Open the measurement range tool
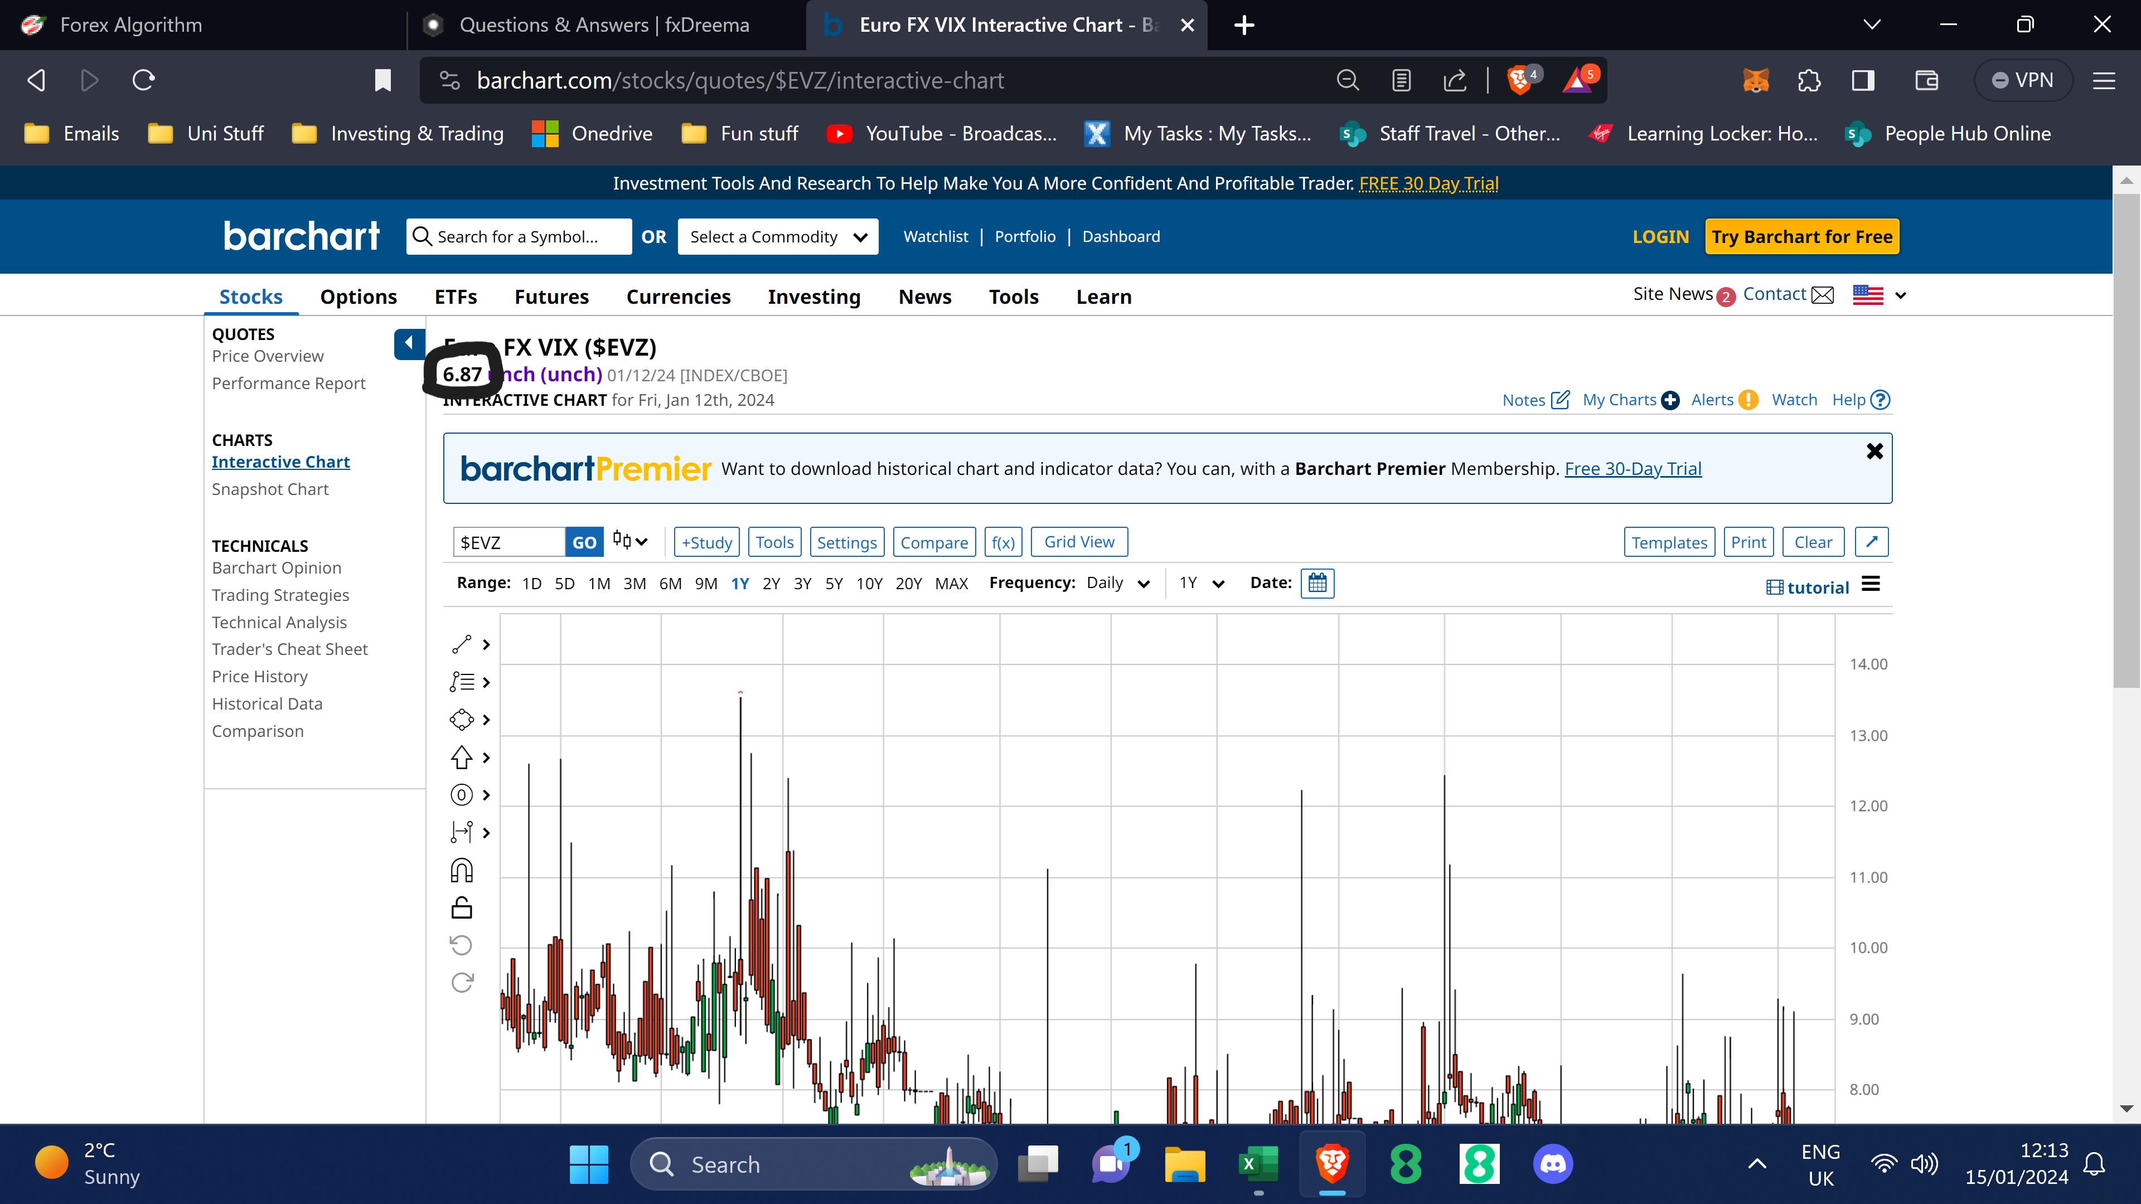 [x=461, y=833]
